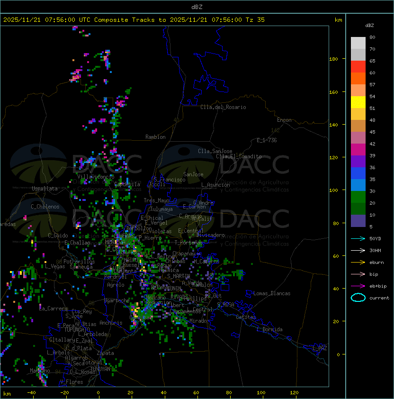This screenshot has height=399, width=394.
Task: Click the legend value '42'
Action: [372, 144]
